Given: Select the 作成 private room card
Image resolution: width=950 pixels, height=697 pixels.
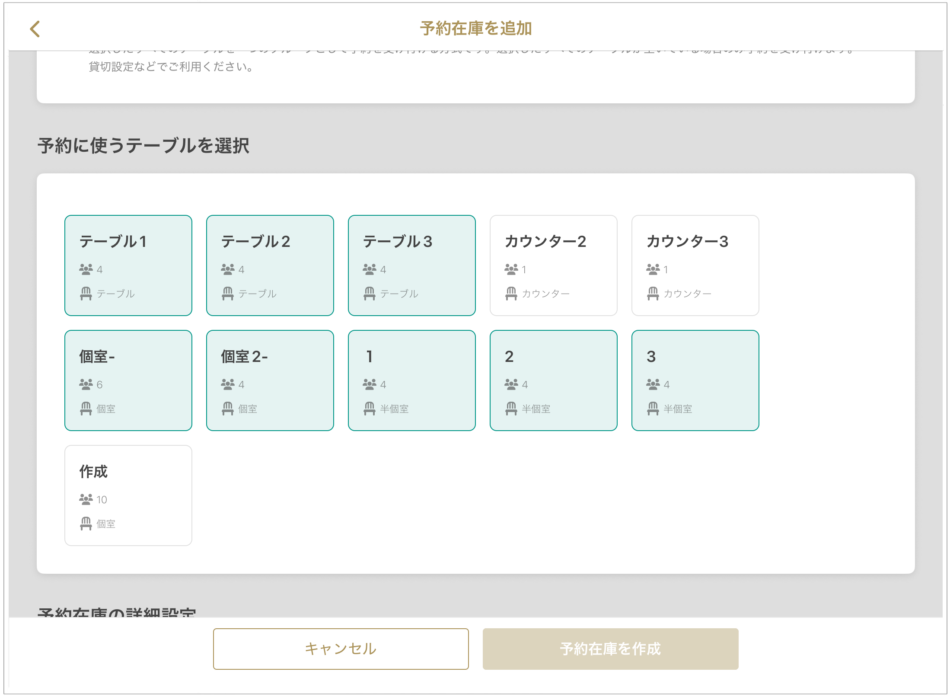Looking at the screenshot, I should tap(128, 496).
